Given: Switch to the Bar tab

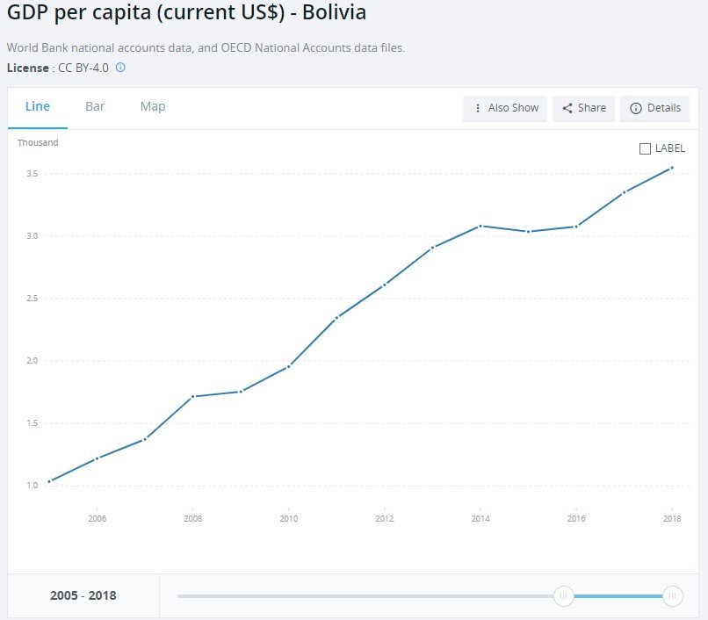Looking at the screenshot, I should [x=95, y=106].
